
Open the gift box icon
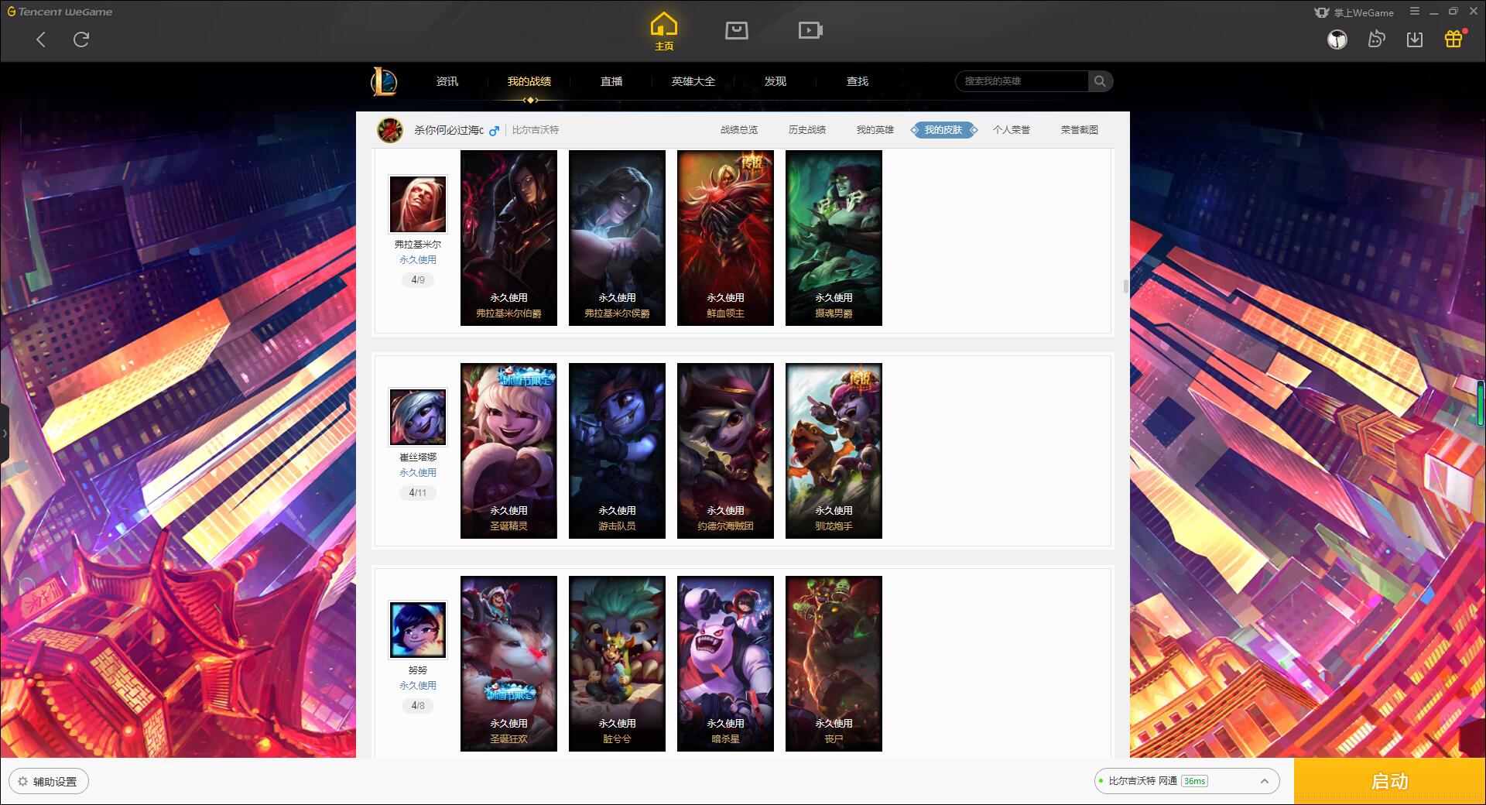[1453, 39]
